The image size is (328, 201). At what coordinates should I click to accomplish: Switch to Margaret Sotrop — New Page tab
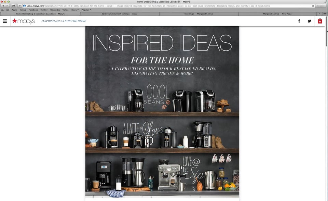coord(277,14)
